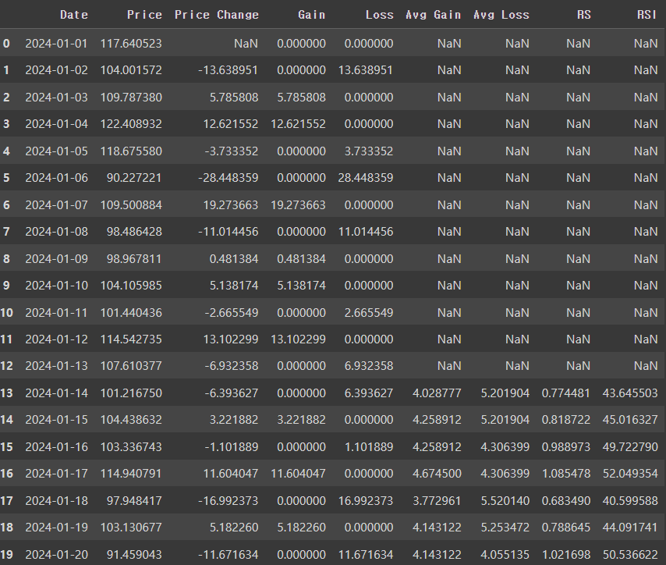Click price change value -6.932358
The width and height of the screenshot is (666, 565).
pyautogui.click(x=232, y=366)
